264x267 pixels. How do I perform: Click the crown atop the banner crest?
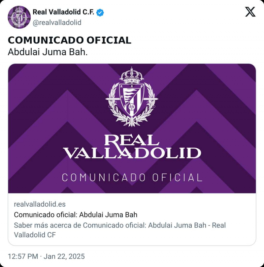pyautogui.click(x=132, y=75)
